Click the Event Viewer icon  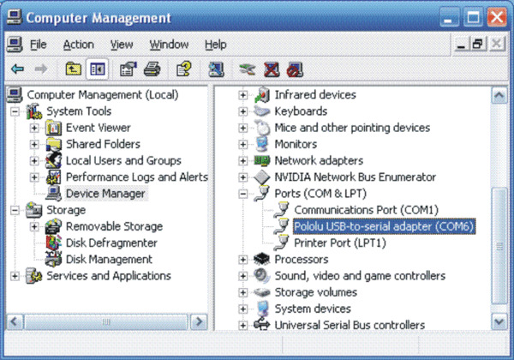(x=53, y=128)
